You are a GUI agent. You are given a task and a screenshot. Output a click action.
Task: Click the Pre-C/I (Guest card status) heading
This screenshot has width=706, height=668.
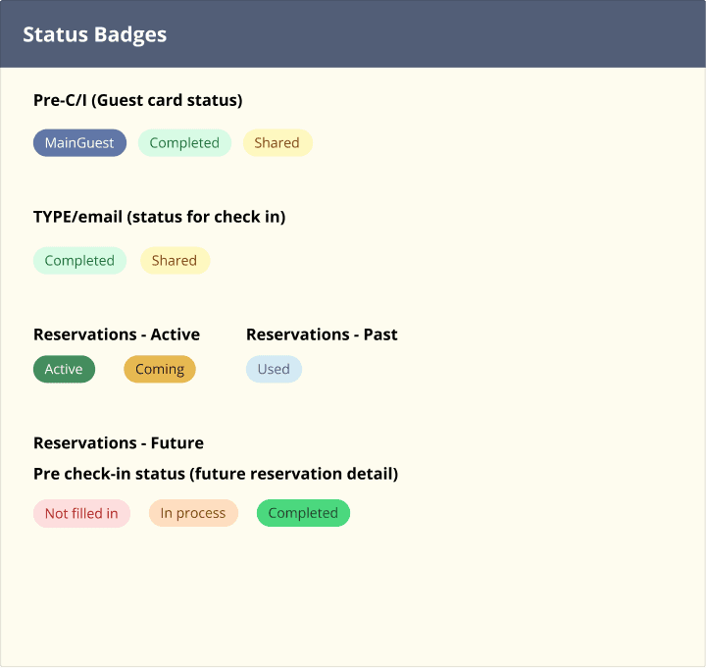point(138,100)
